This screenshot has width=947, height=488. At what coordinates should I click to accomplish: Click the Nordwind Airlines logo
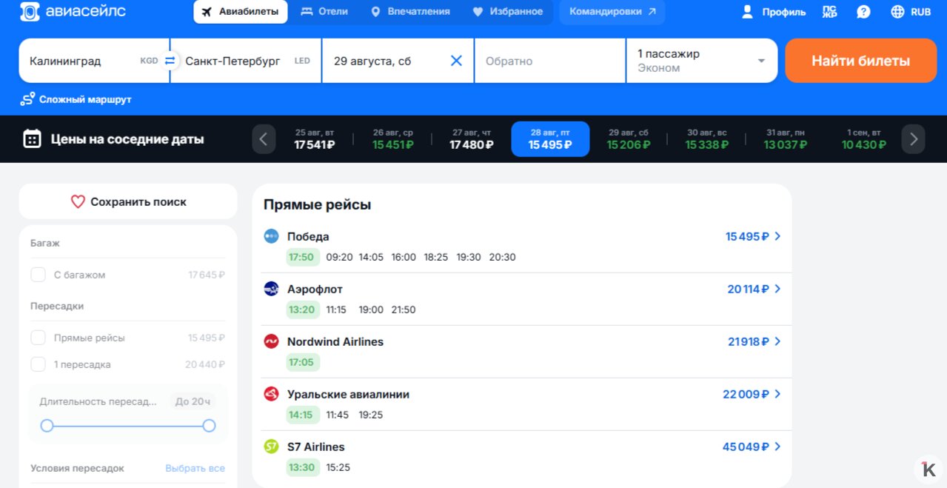click(272, 341)
